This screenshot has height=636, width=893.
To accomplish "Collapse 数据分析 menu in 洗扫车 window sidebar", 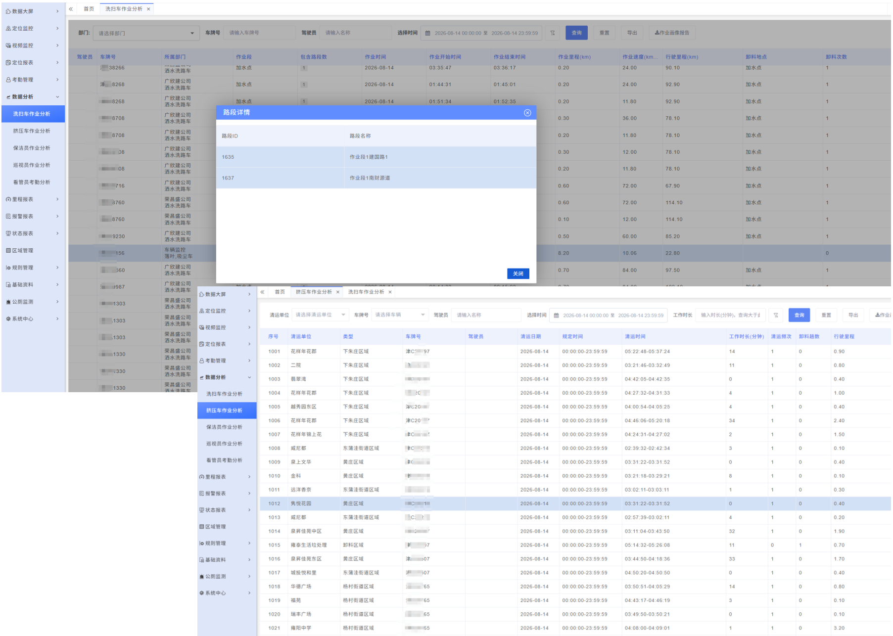I will click(x=57, y=97).
